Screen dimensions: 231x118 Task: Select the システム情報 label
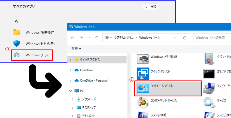(x=159, y=115)
